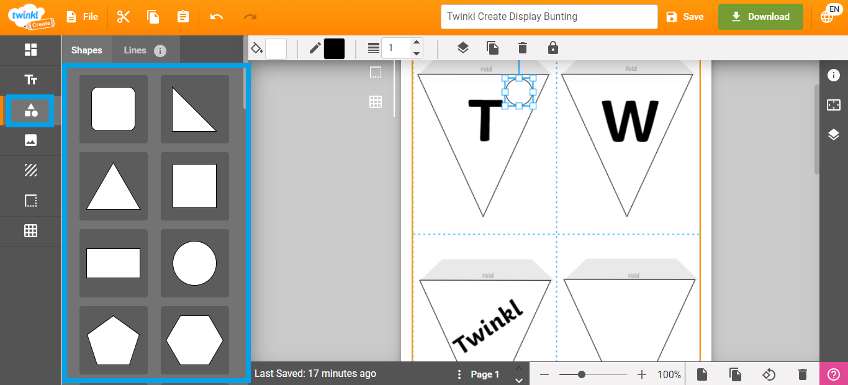Click the Cut scissors icon

point(124,17)
